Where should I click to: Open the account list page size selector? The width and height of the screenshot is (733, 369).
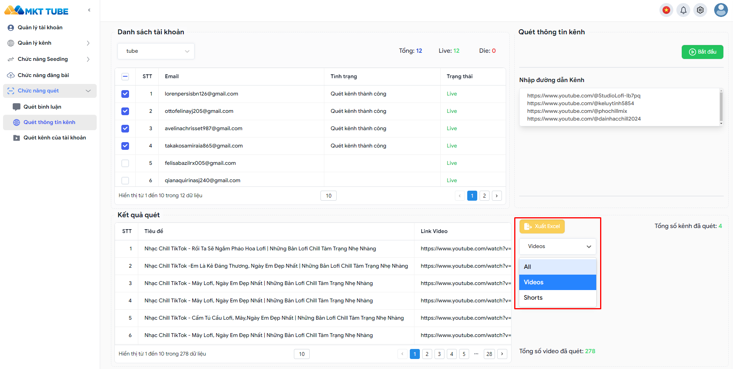(329, 196)
